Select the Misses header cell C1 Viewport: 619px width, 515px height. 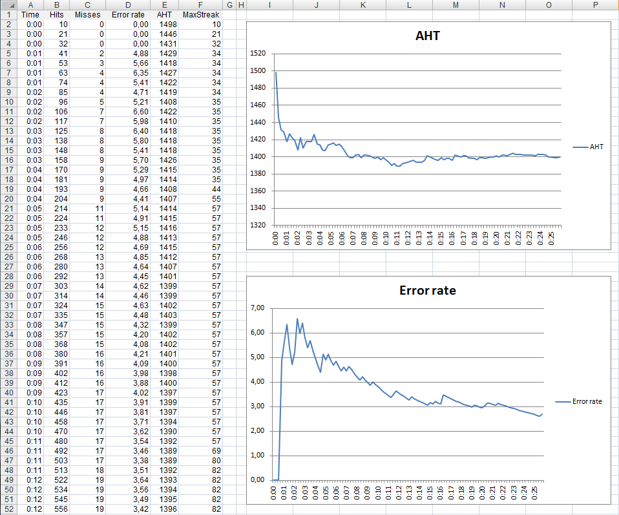click(x=87, y=14)
